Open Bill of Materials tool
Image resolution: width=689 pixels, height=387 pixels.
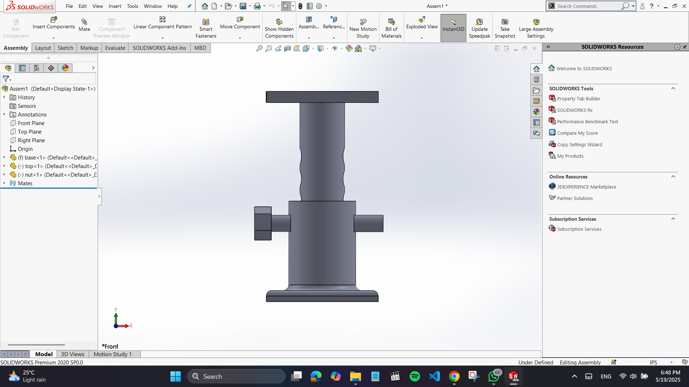pos(391,28)
